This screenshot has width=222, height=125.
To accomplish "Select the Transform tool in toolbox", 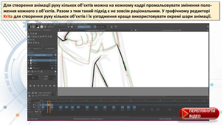I will tap(29, 40).
